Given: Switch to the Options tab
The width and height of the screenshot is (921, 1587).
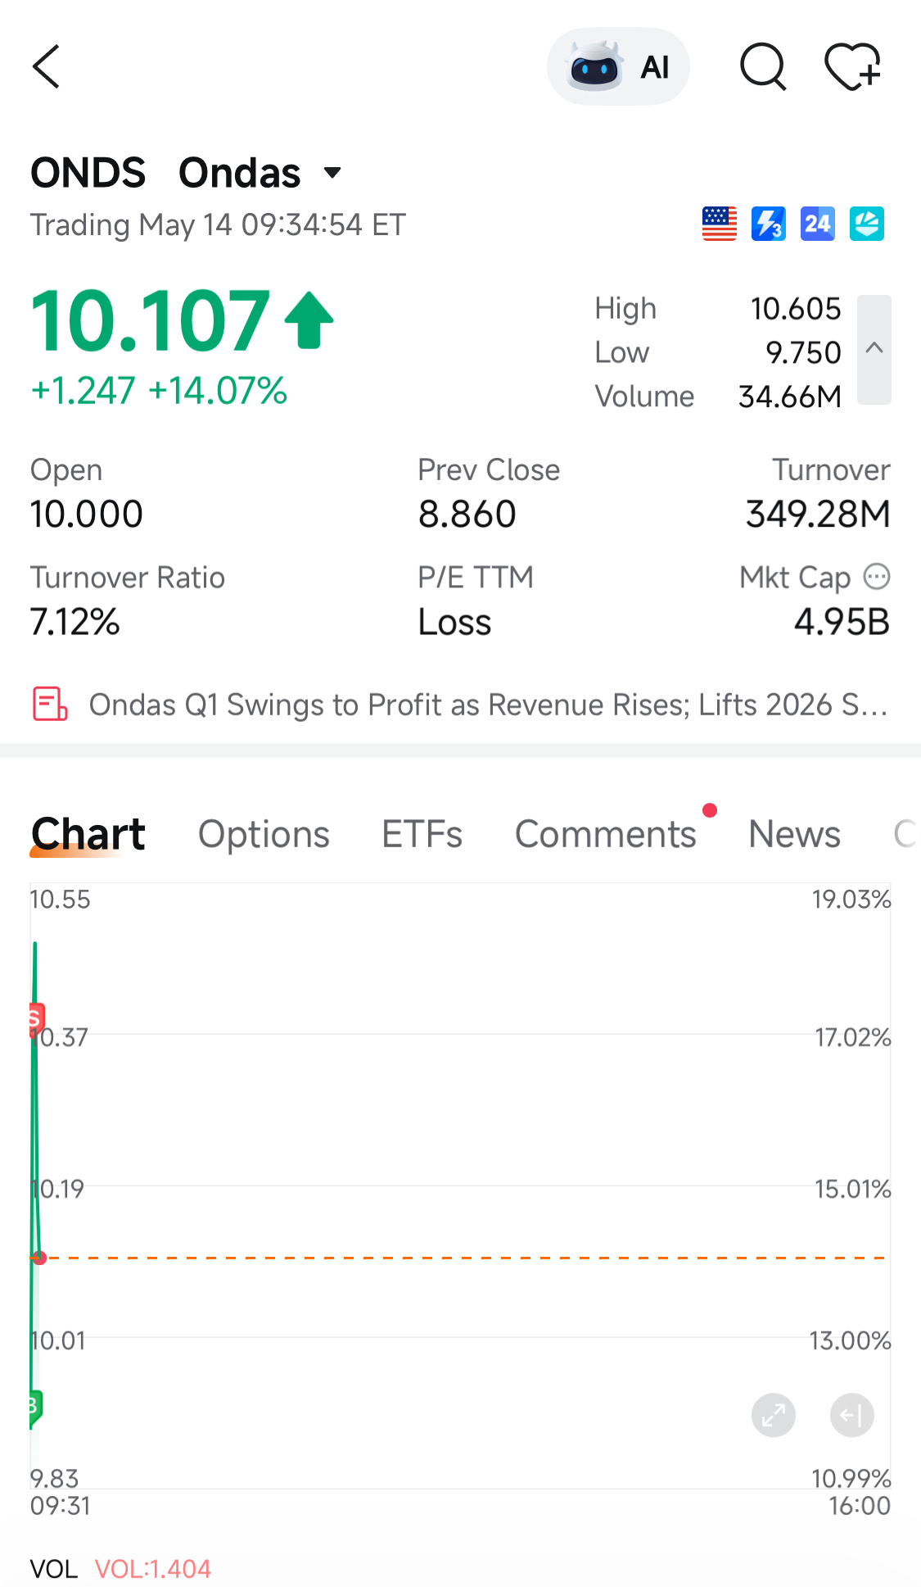Looking at the screenshot, I should 264,834.
